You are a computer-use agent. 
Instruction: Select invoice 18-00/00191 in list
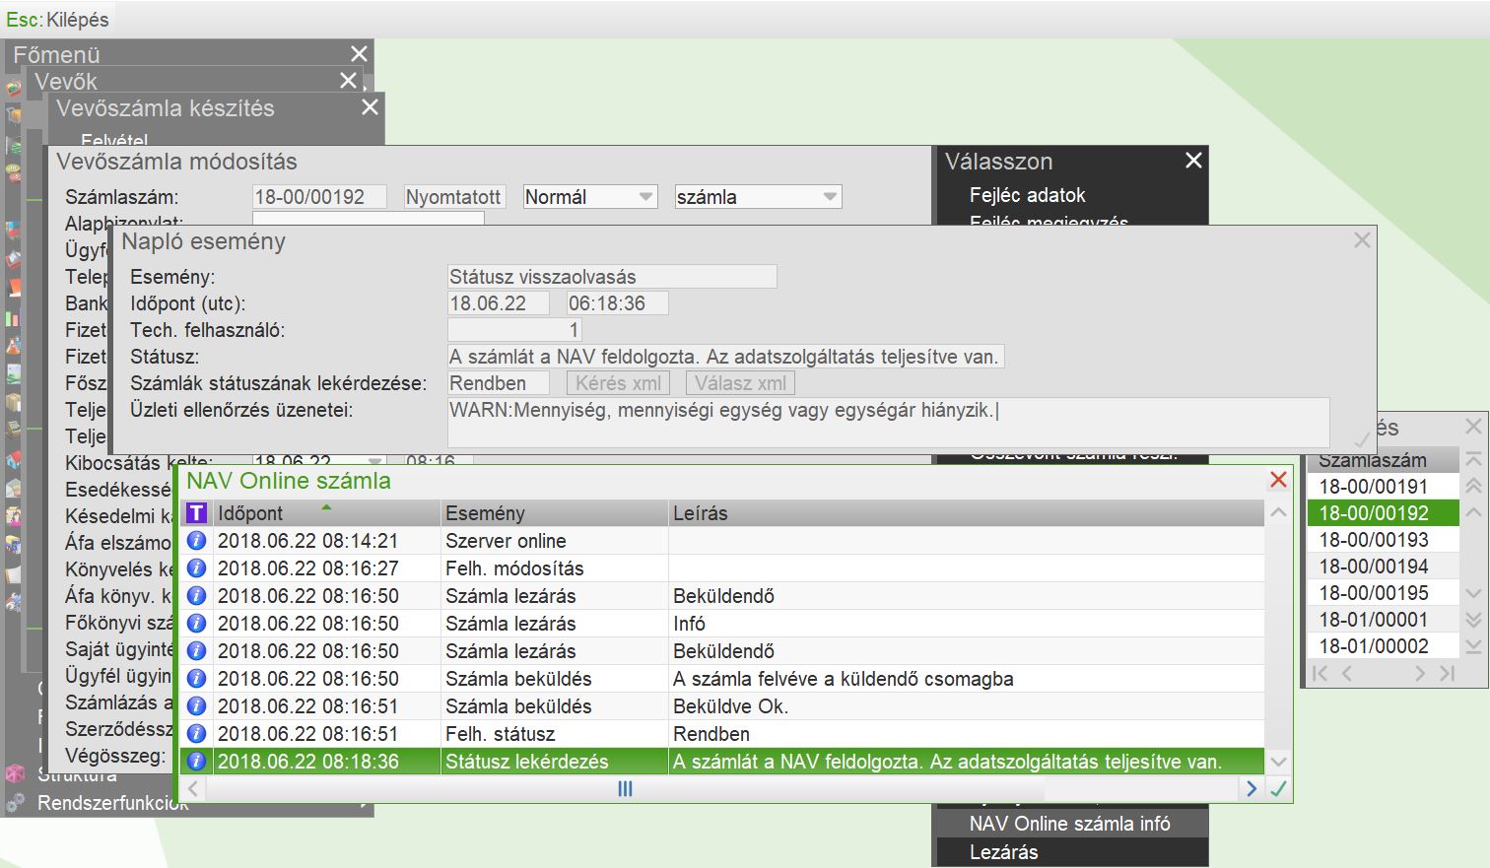click(1382, 487)
